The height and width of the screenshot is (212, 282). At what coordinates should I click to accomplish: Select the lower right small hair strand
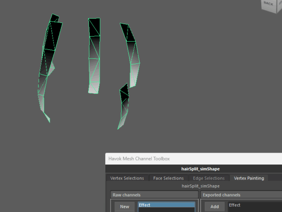point(124,106)
